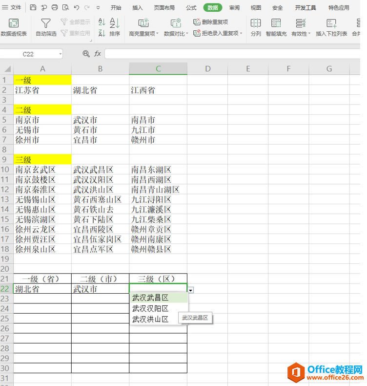Select column D header
The image size is (367, 386).
[x=207, y=69]
